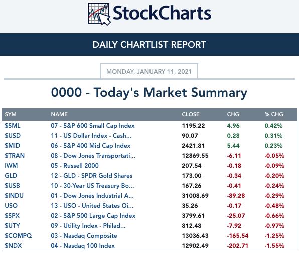Open the $TRAN symbol link
This screenshot has height=253, width=299.
(x=15, y=156)
